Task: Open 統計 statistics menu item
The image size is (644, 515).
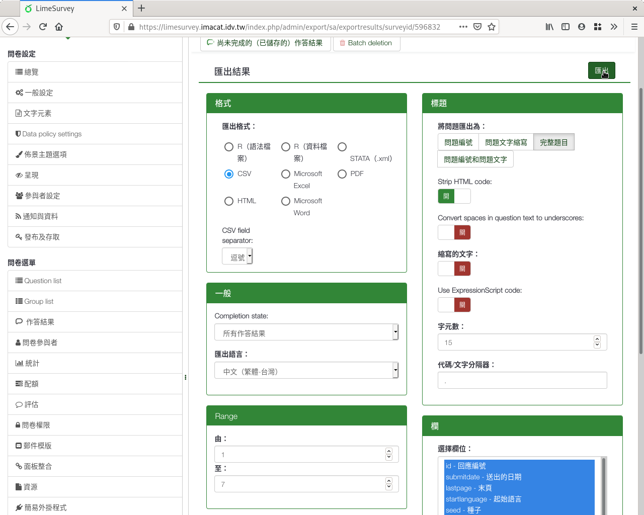Action: (x=95, y=363)
